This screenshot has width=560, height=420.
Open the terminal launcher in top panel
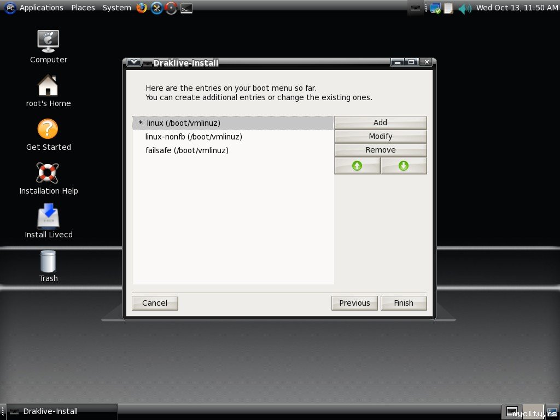click(186, 8)
